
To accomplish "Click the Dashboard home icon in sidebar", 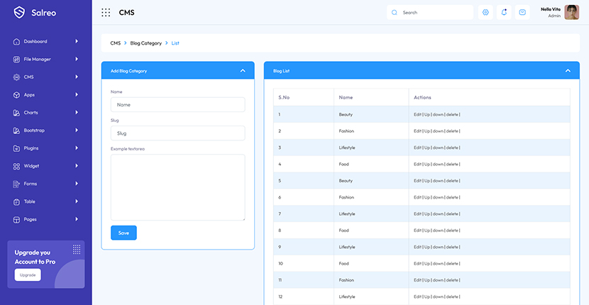I will (x=17, y=41).
